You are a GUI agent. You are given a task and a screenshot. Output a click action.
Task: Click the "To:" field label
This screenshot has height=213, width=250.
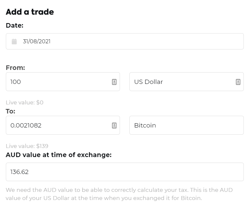coord(10,111)
